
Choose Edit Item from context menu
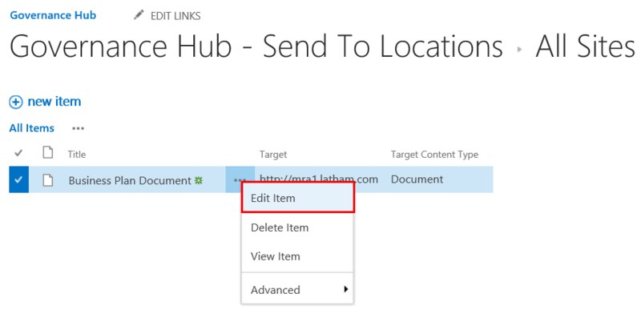pos(273,199)
